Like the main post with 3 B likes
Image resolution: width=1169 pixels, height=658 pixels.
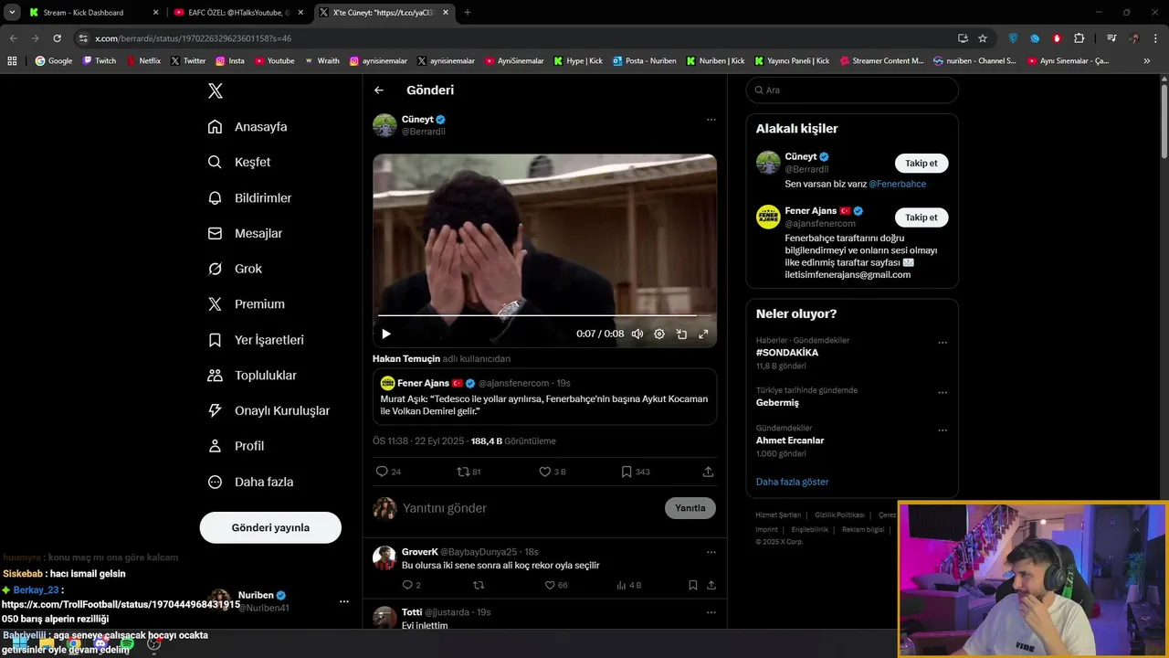point(553,472)
